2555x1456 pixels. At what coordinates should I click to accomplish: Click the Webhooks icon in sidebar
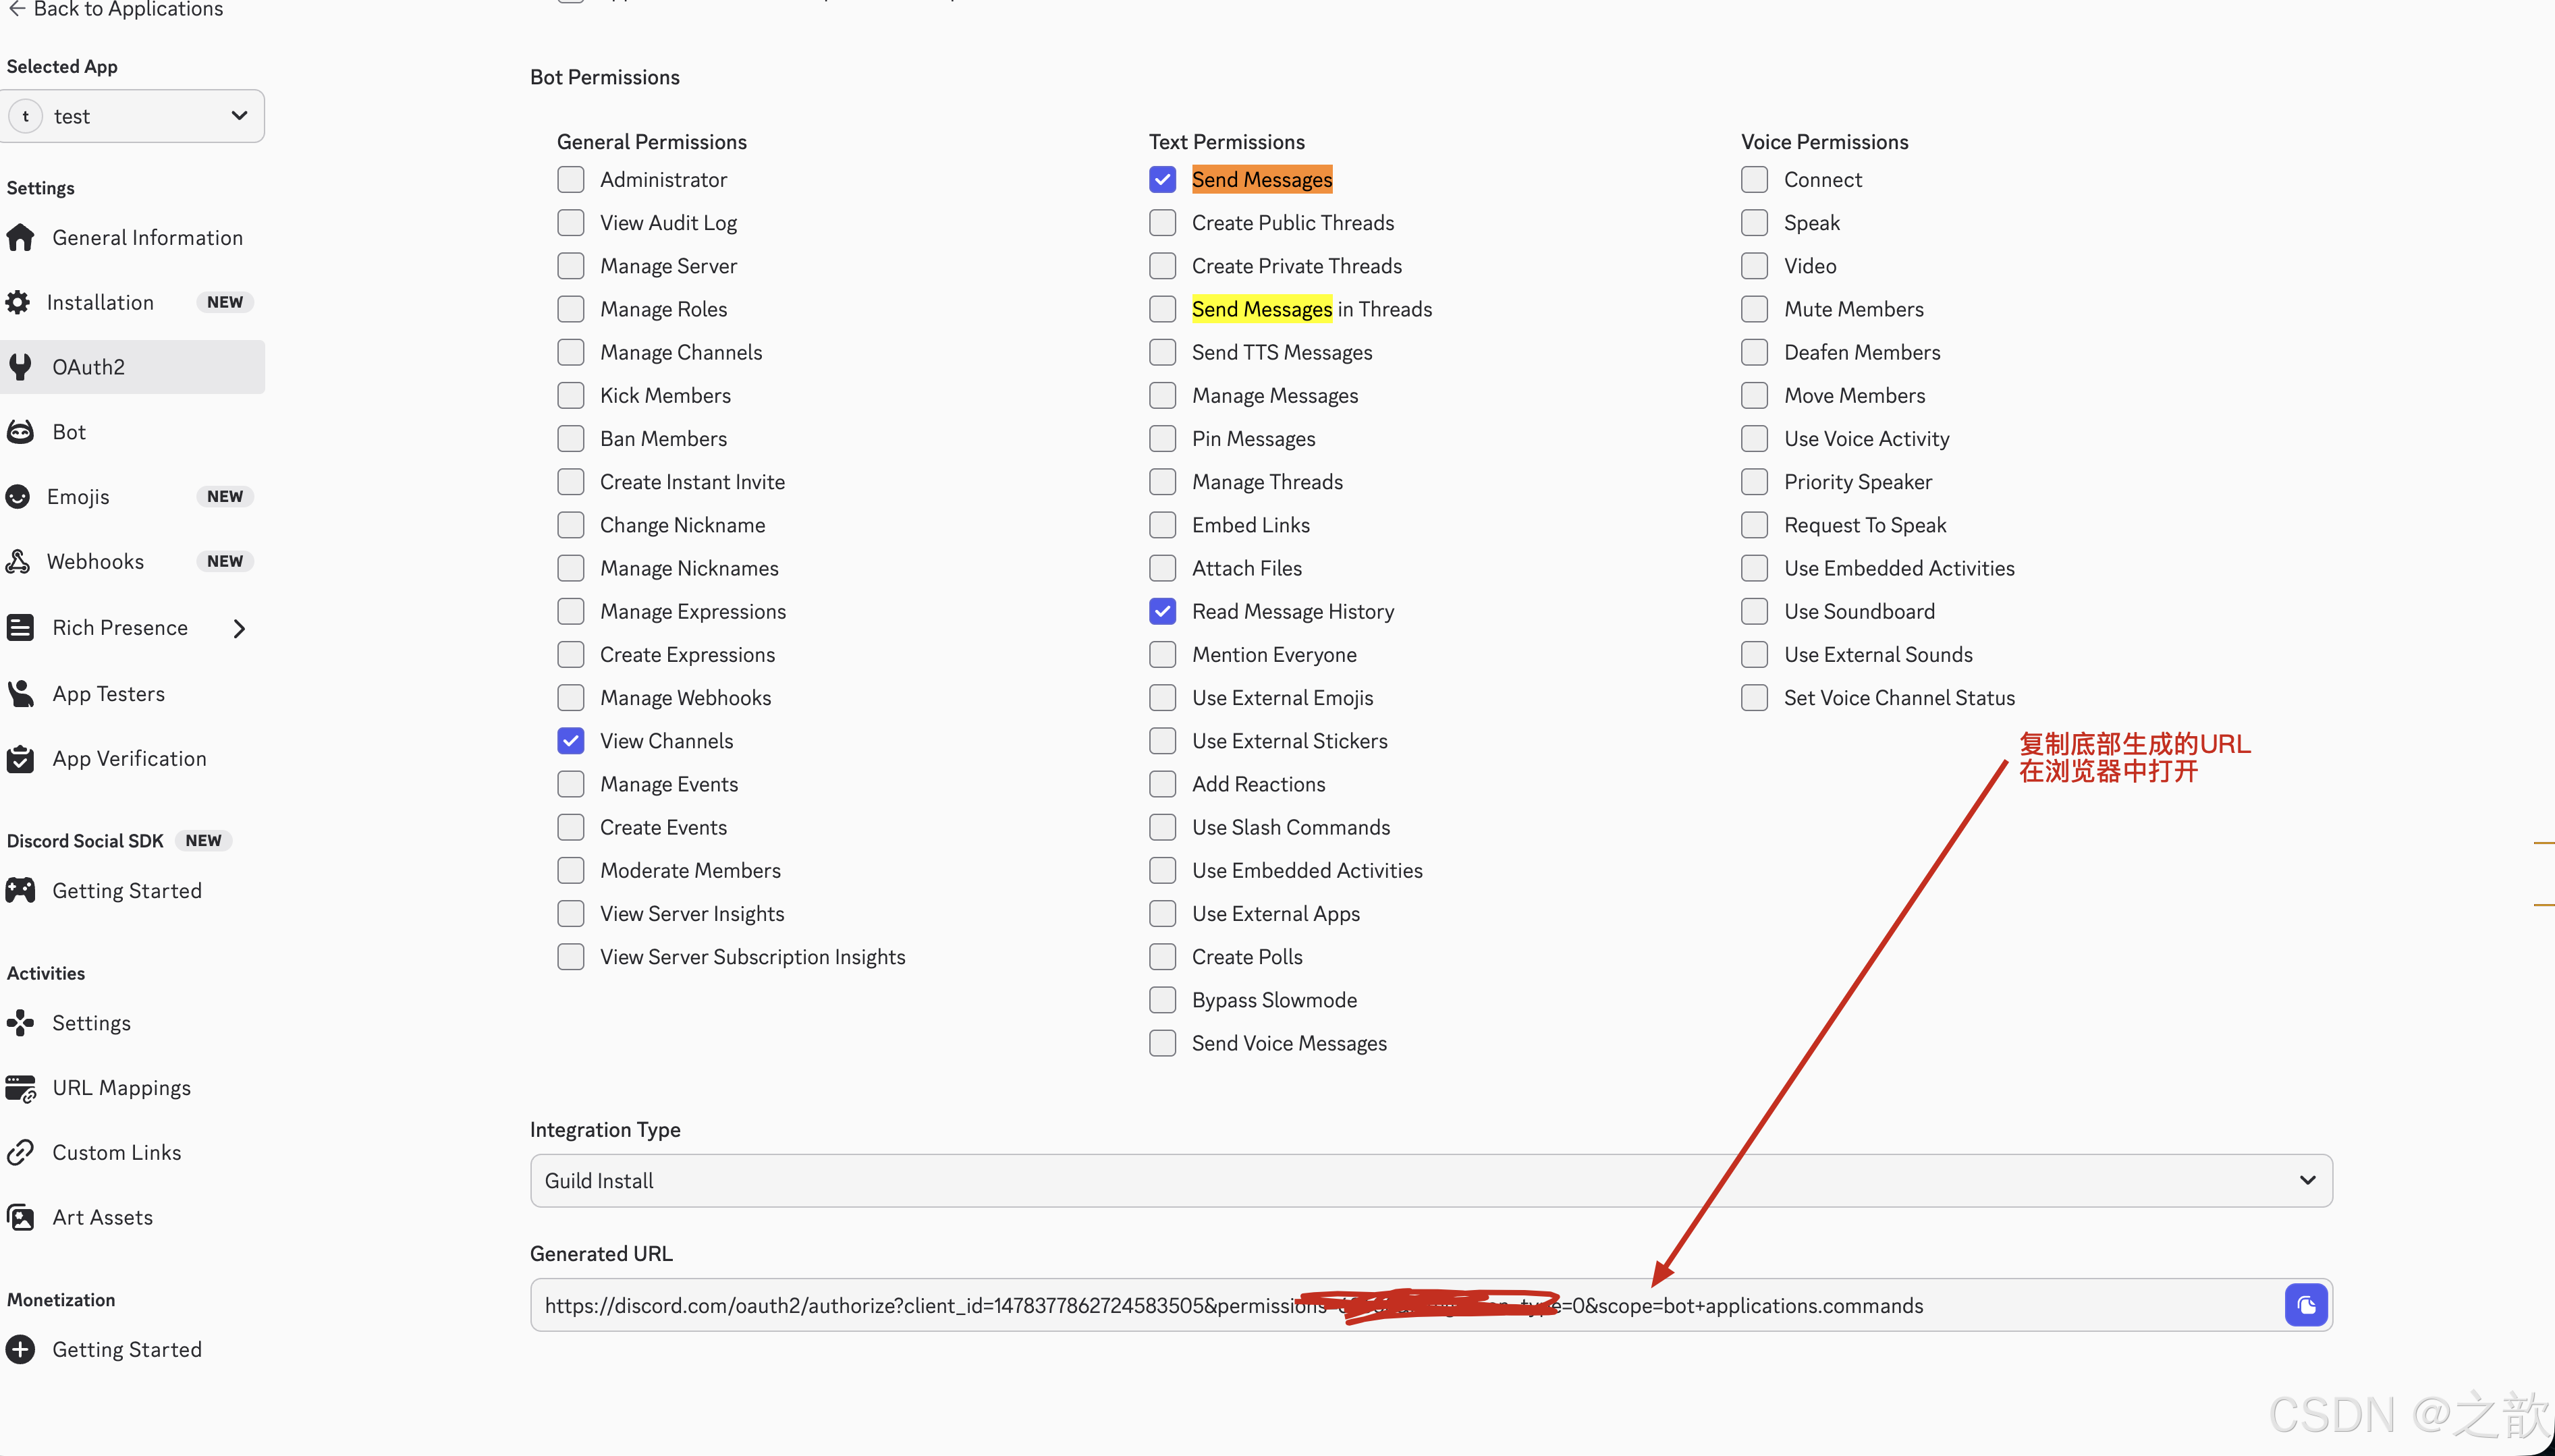(x=18, y=562)
